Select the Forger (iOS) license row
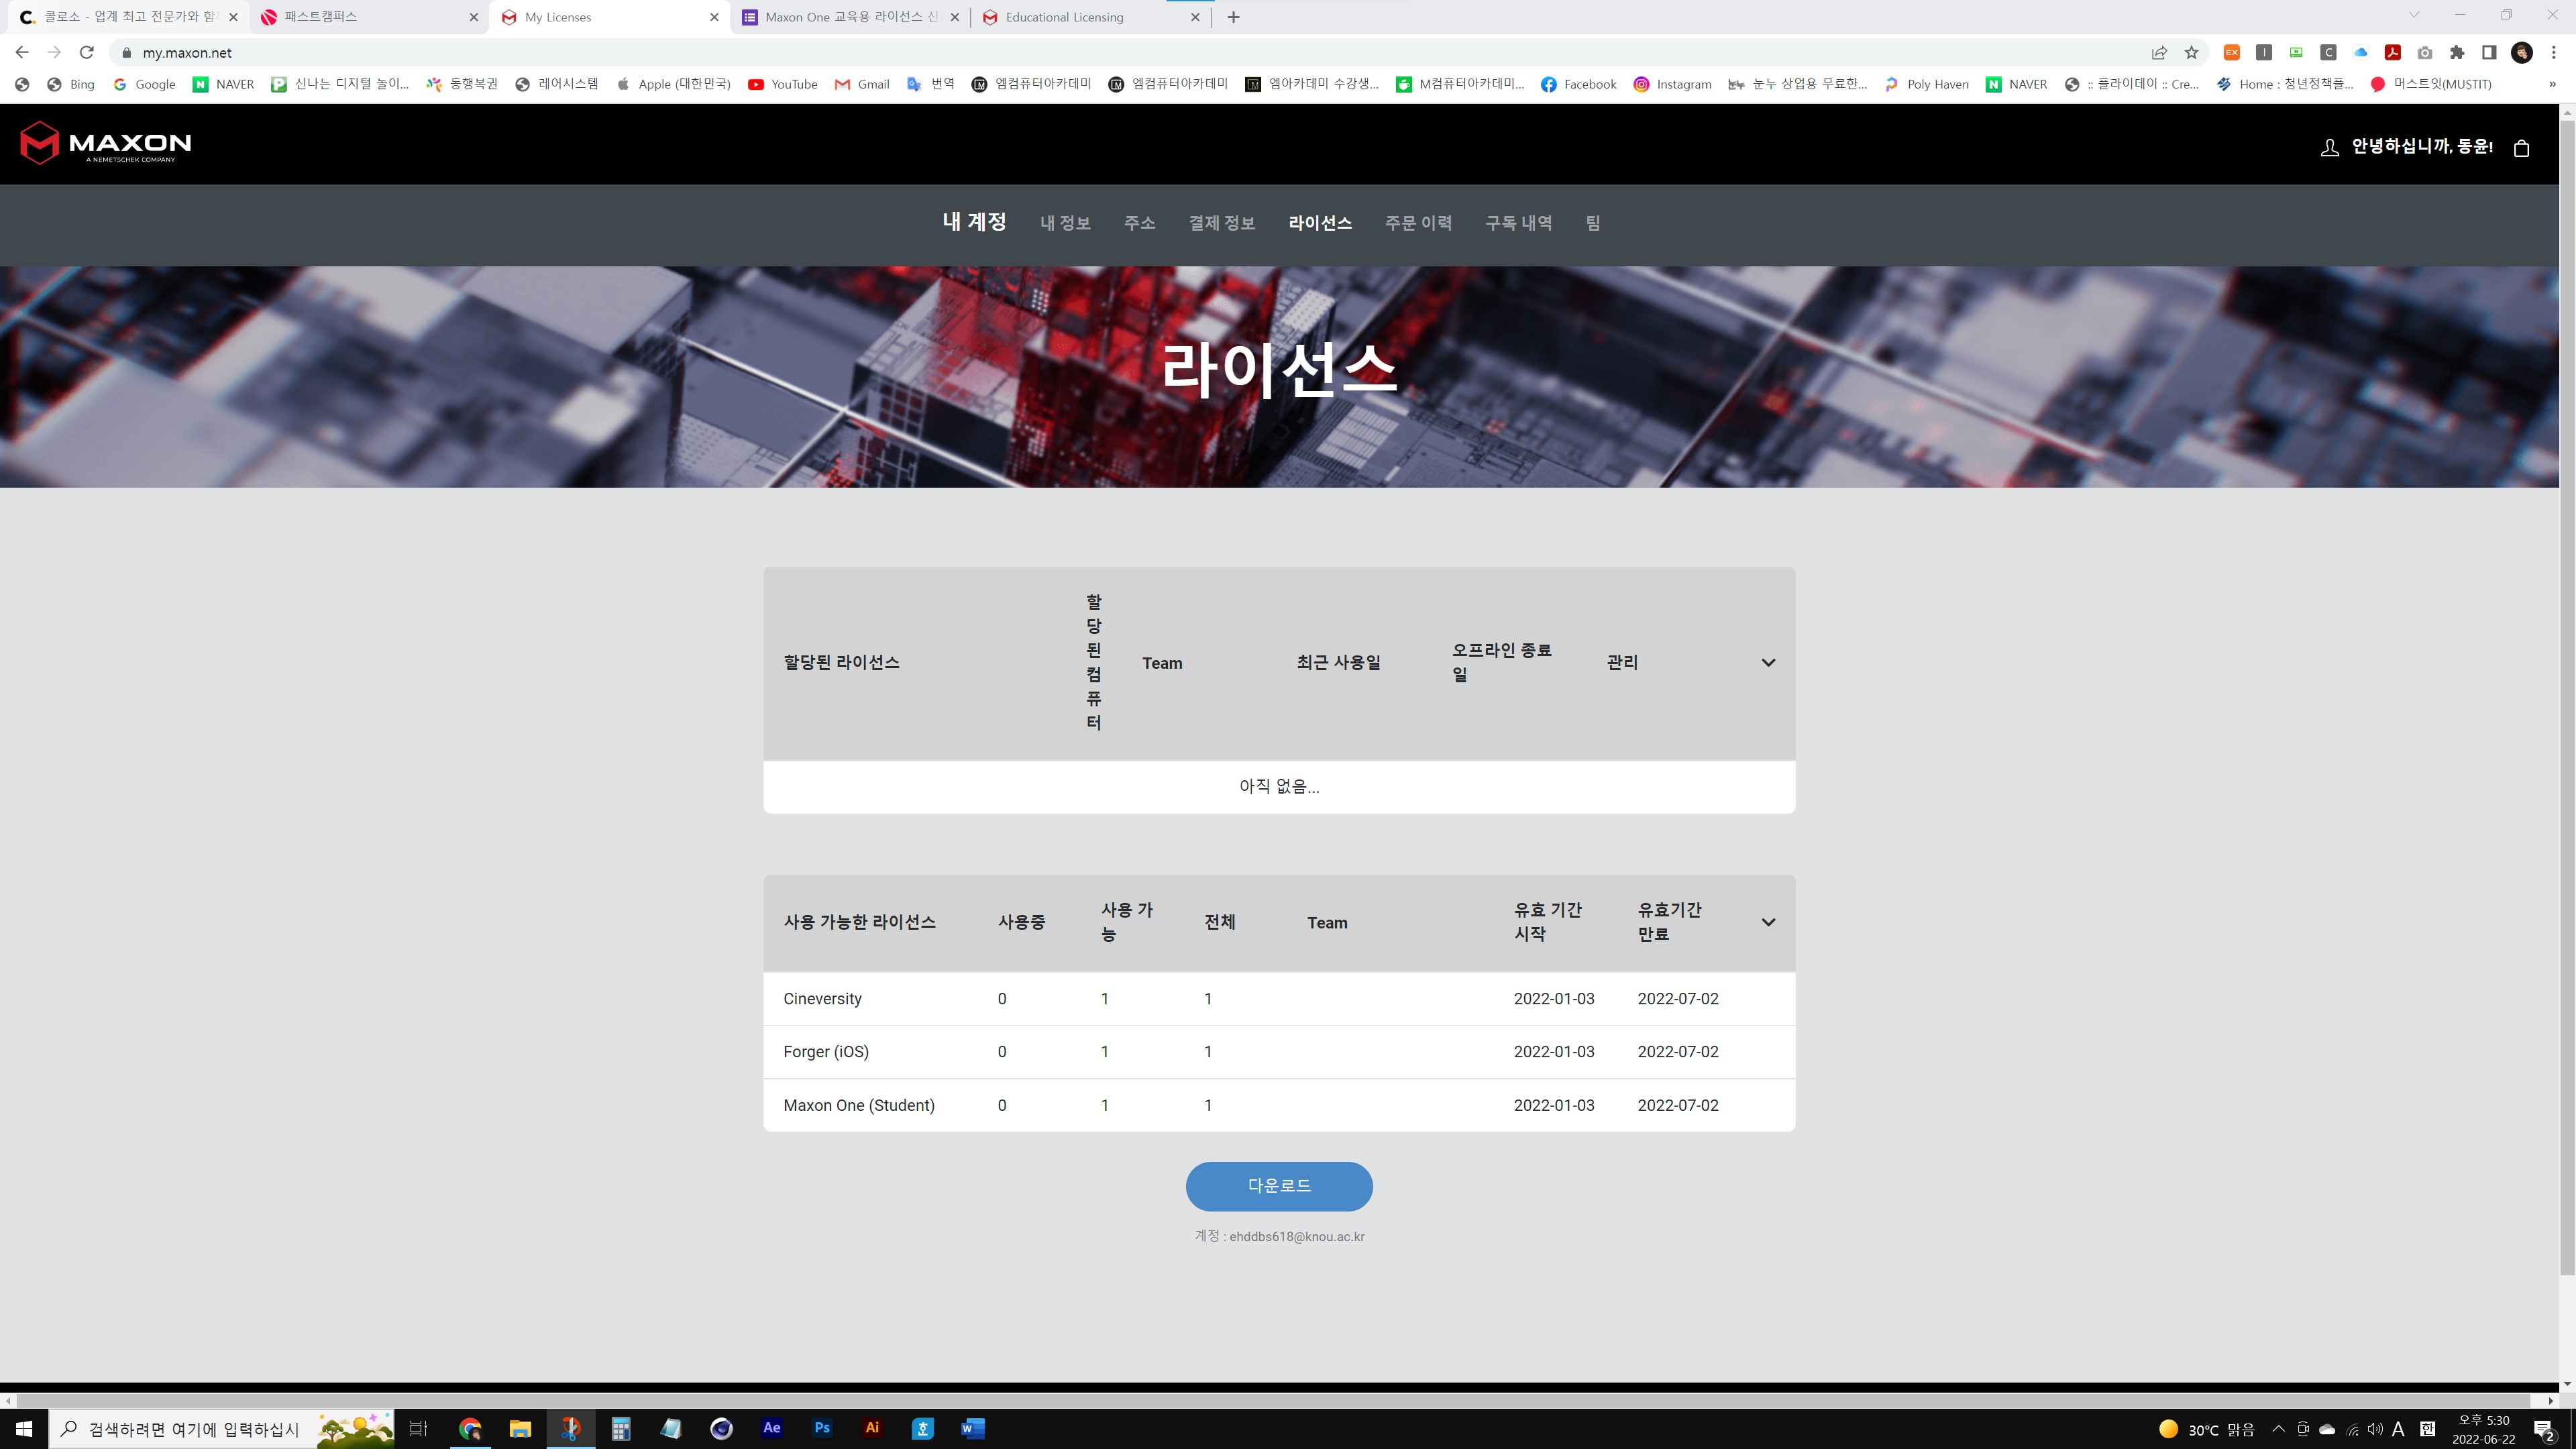Viewport: 2576px width, 1449px height. click(1279, 1052)
